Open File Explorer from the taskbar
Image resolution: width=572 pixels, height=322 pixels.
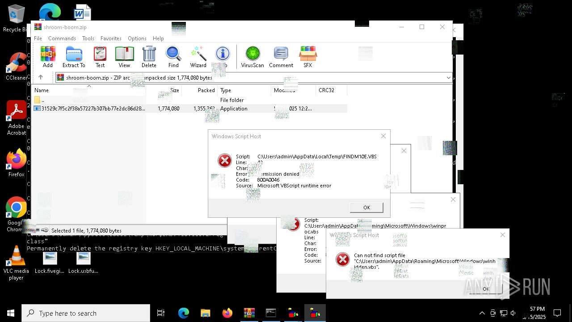coord(205,313)
